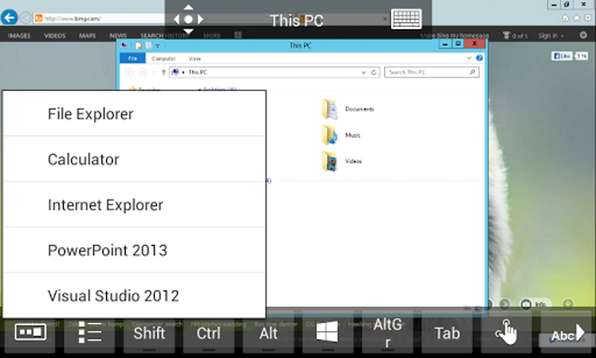The image size is (596, 358).
Task: Launch Calculator from the app list
Action: click(x=134, y=159)
